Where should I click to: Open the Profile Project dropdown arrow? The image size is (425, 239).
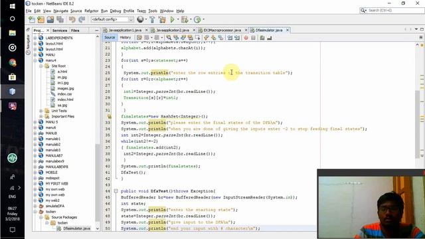[x=204, y=19]
